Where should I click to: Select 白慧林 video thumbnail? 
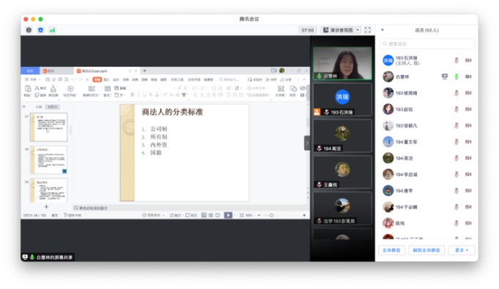[x=342, y=63]
